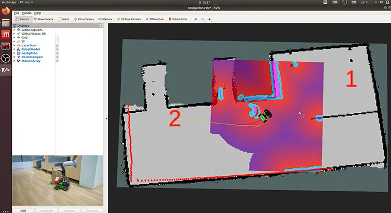
Task: Click the Duplicate display button
Action: (x=46, y=210)
